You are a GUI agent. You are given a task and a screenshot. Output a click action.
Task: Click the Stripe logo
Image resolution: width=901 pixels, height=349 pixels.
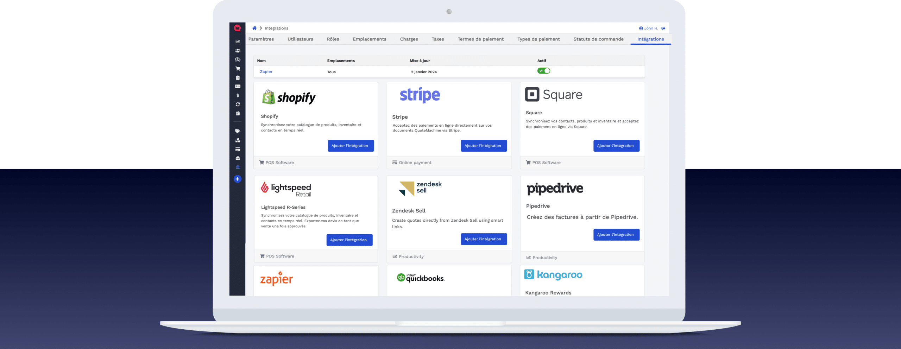click(x=420, y=95)
